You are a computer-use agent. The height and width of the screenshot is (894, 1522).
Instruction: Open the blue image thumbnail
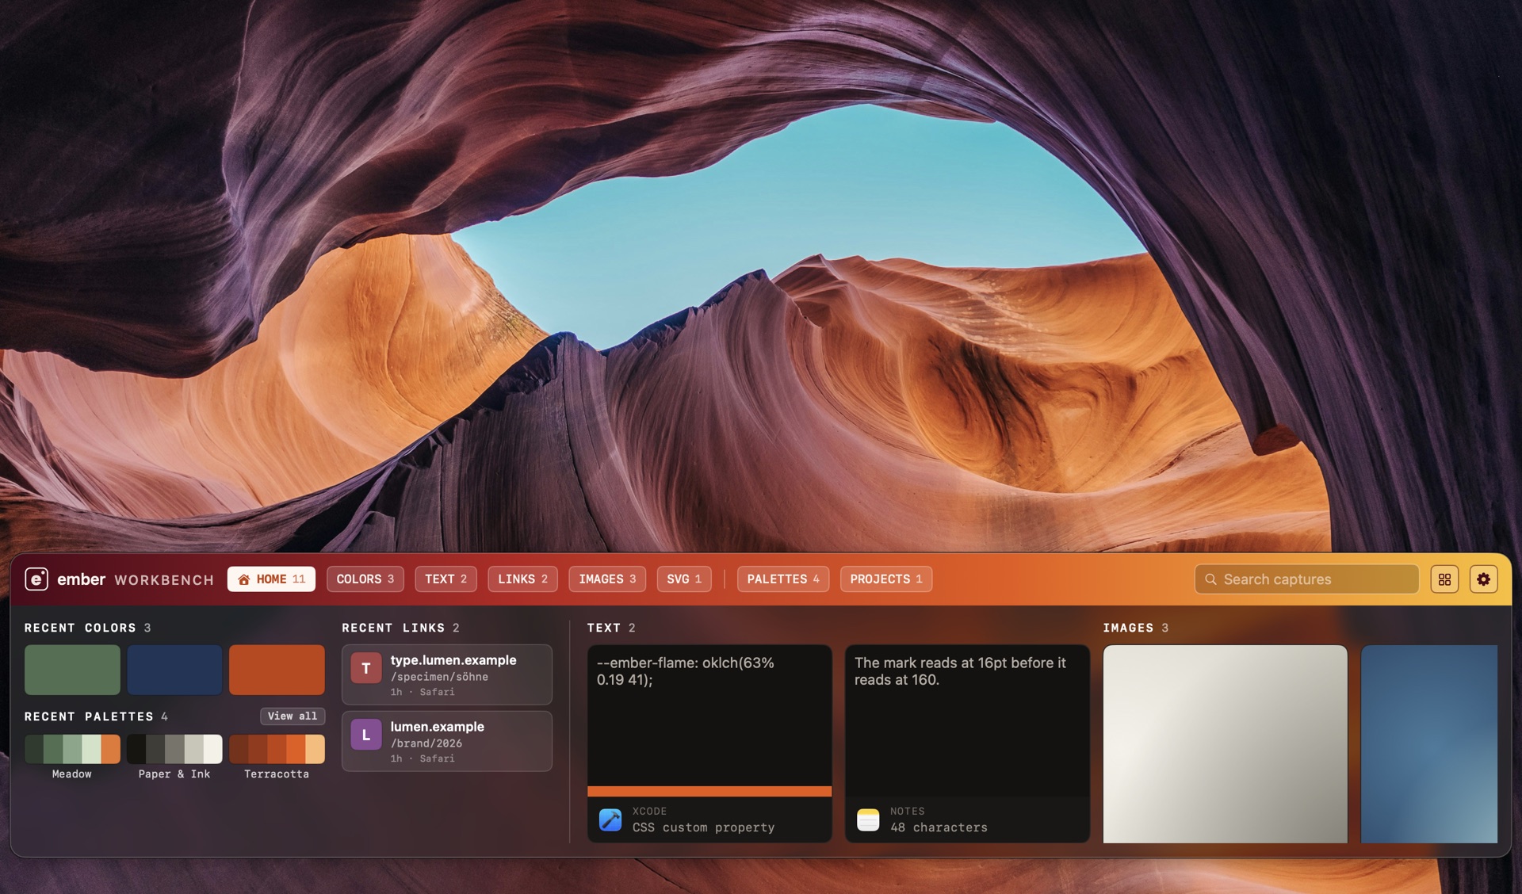(1428, 743)
